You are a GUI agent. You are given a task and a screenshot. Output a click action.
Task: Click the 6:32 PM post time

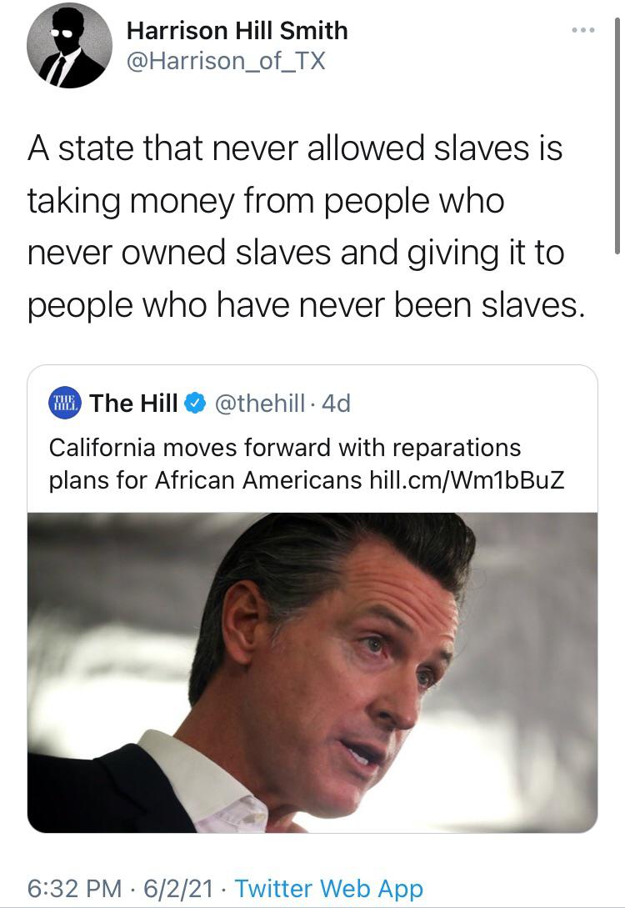point(75,888)
